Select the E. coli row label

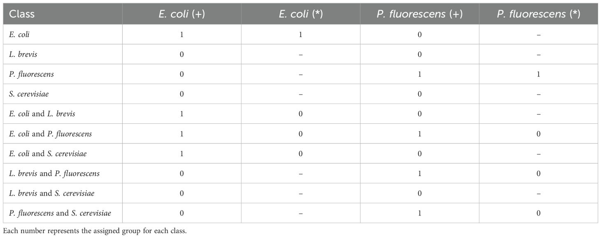click(x=19, y=35)
